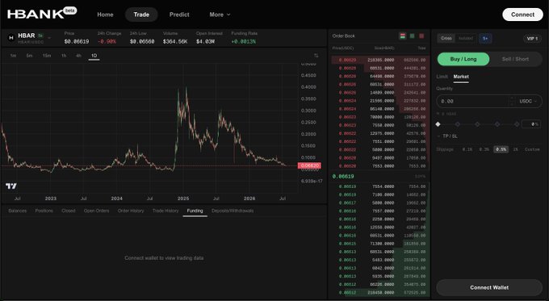Click the bid row with size 7554.0000
Image resolution: width=549 pixels, height=301 pixels.
(x=380, y=186)
